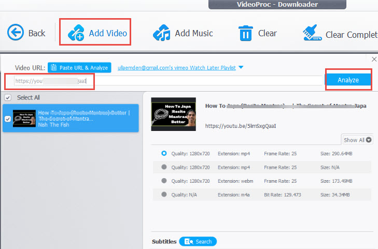The image size is (378, 249).
Task: Toggle the Select All checkbox
Action: (8, 97)
